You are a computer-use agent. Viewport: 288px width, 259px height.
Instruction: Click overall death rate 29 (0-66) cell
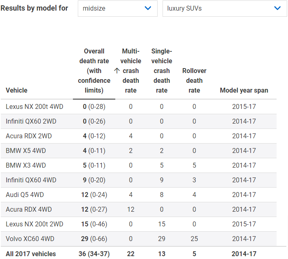pos(94,239)
